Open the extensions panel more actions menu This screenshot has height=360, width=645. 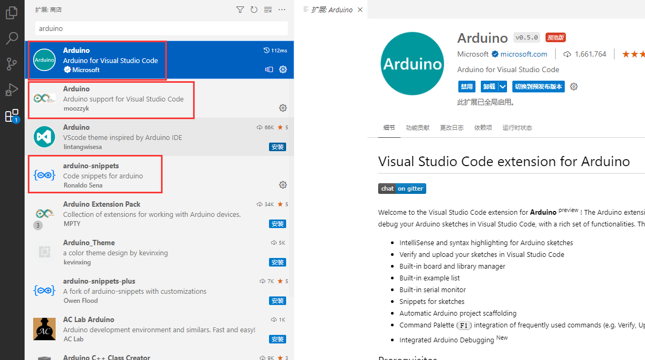click(x=282, y=10)
